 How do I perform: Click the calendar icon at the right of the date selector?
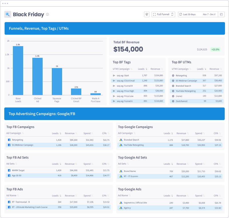click(x=222, y=14)
